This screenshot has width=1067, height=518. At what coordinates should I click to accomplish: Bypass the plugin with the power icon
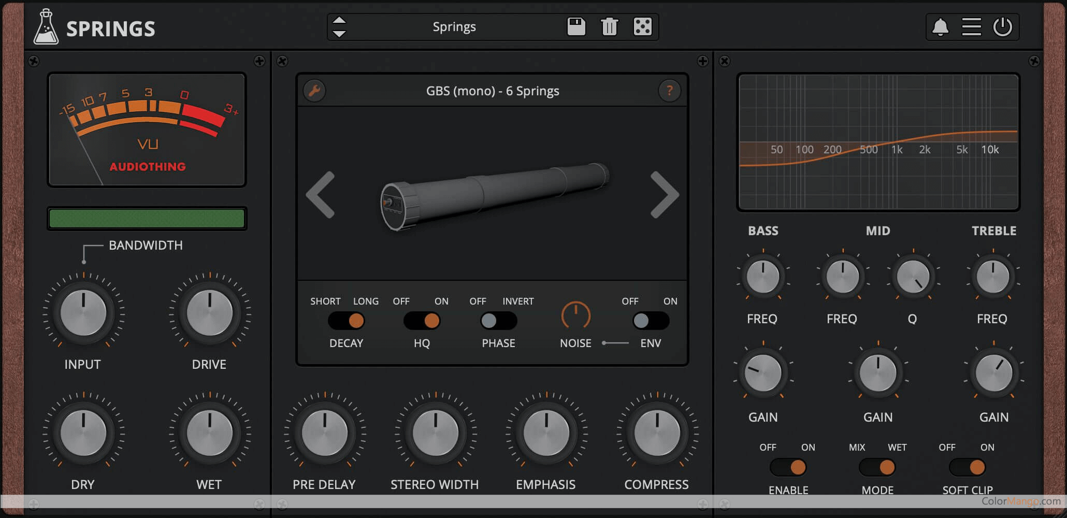click(1003, 26)
